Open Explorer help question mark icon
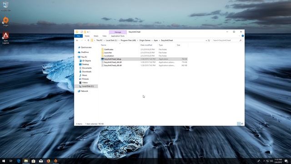291x164 pixels. [x=243, y=36]
